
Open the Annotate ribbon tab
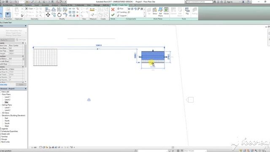(45, 5)
